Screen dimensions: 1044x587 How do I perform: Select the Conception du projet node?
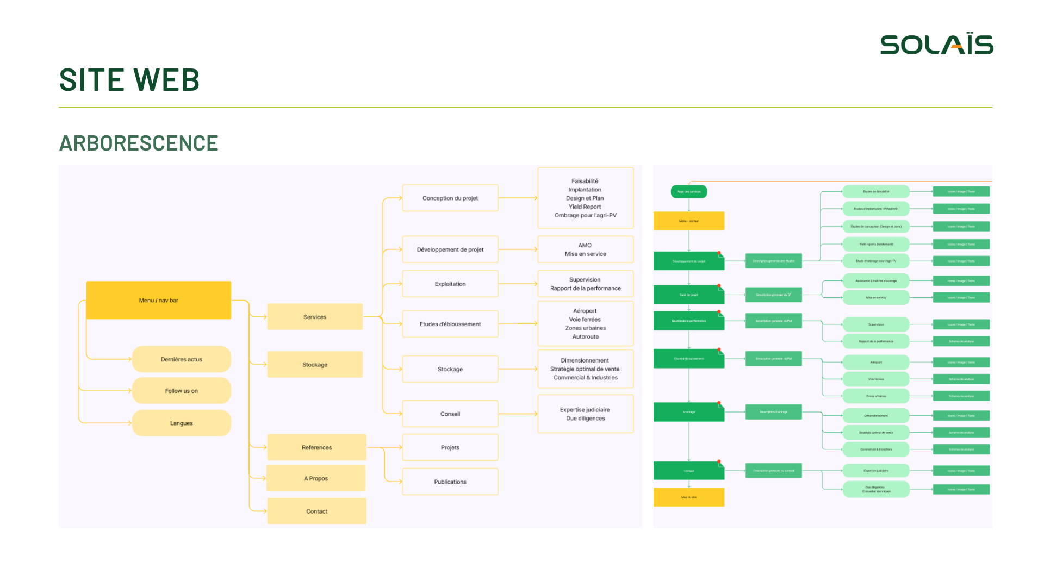450,198
